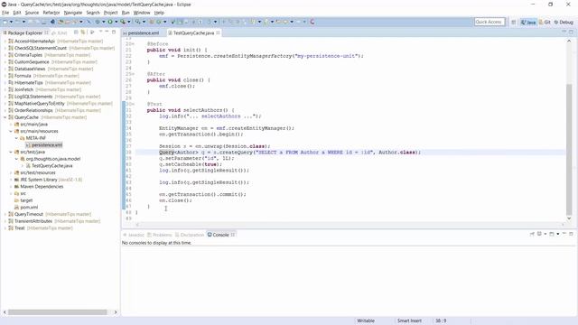Switch to the Debug perspective
Image resolution: width=578 pixels, height=325 pixels.
click(x=564, y=22)
